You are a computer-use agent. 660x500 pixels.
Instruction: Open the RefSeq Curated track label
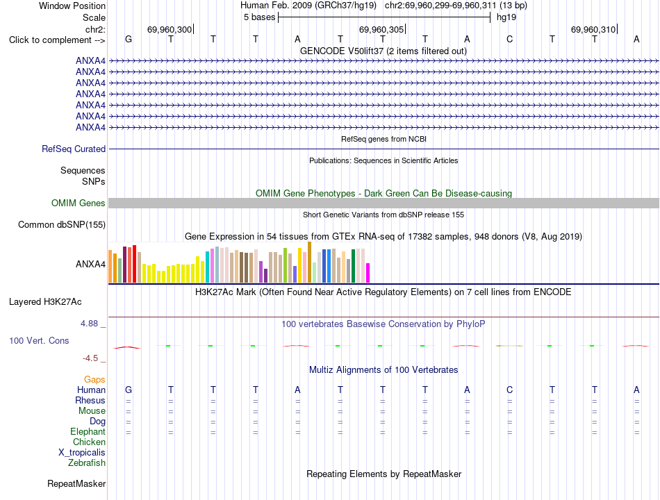tap(74, 149)
